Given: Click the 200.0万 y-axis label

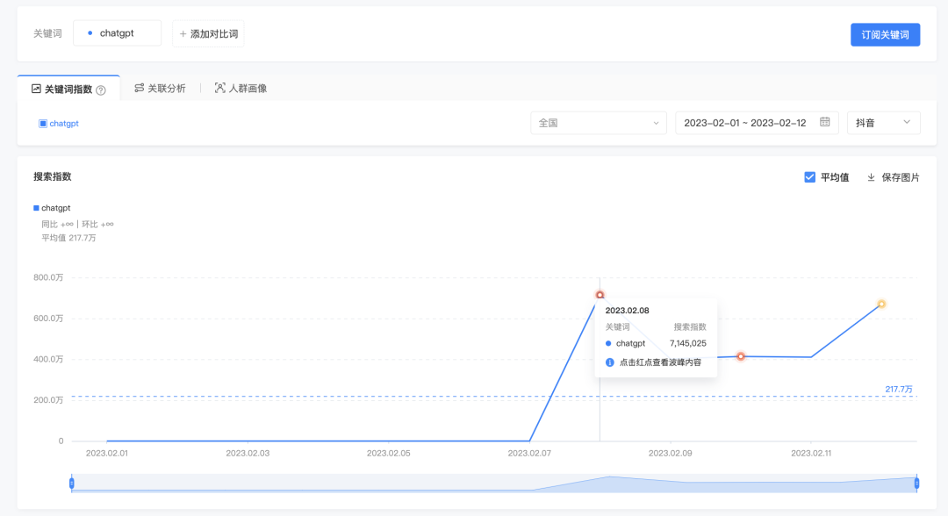Looking at the screenshot, I should [x=48, y=400].
